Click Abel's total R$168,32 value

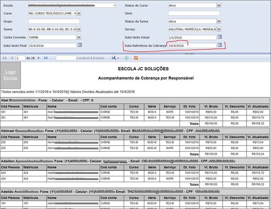(258, 123)
